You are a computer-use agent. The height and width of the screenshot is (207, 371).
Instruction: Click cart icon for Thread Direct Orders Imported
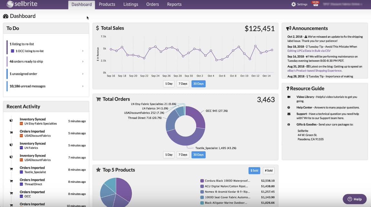(x=11, y=181)
